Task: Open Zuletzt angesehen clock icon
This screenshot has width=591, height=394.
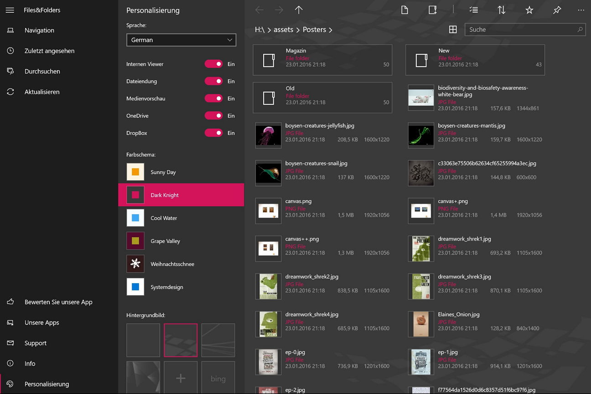Action: (10, 51)
